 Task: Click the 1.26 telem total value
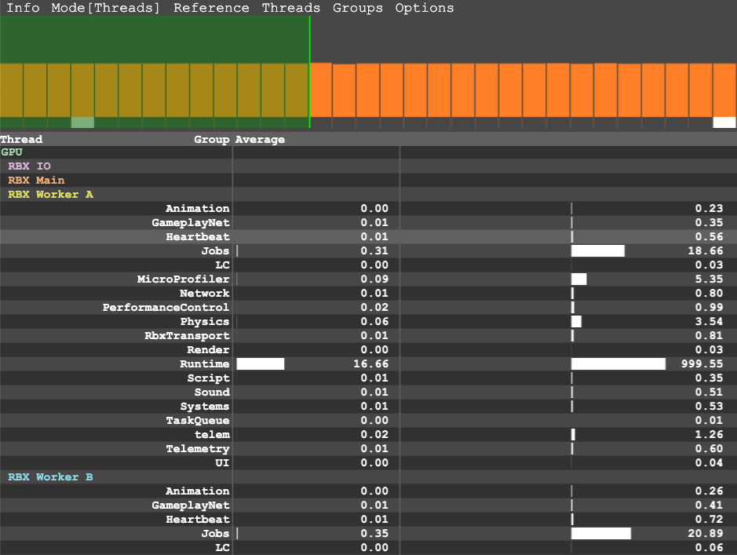(710, 435)
